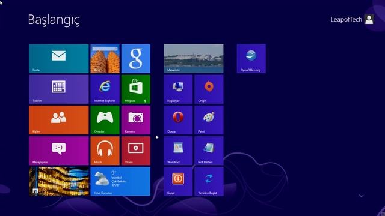The height and width of the screenshot is (216, 385).
Task: Open the Mağaza store tile
Action: [136, 89]
